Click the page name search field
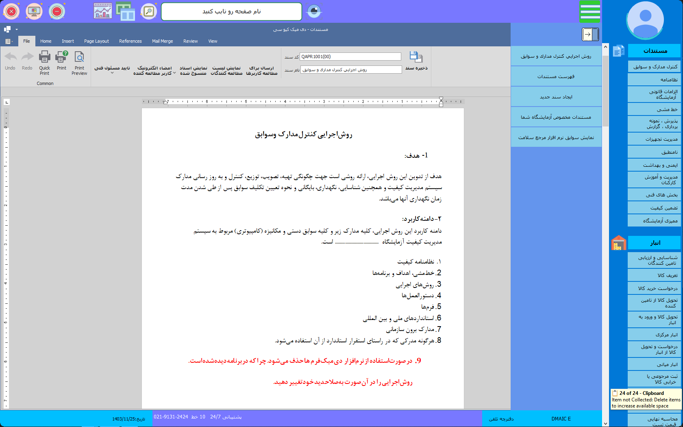The width and height of the screenshot is (683, 427). tap(231, 11)
